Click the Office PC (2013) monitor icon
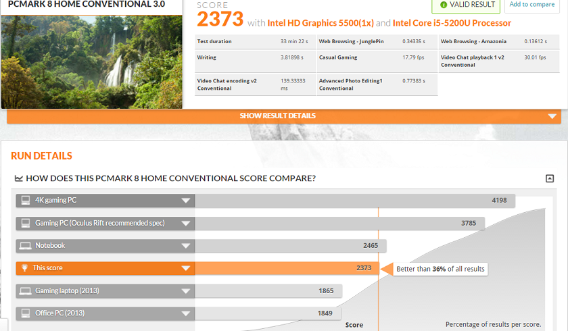The height and width of the screenshot is (331, 568). point(26,313)
